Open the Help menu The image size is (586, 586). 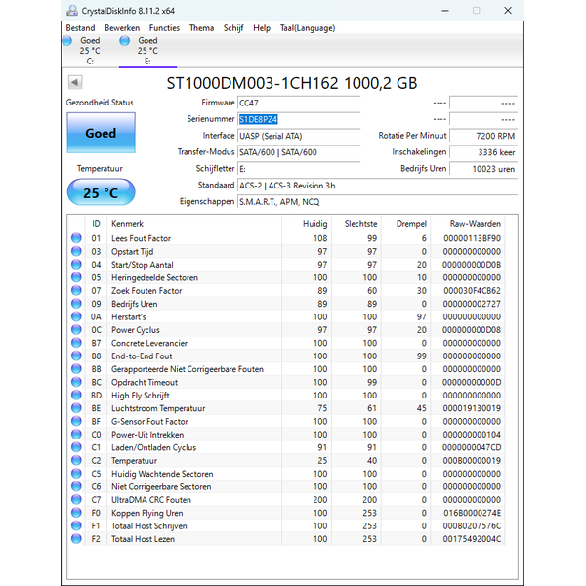(x=262, y=28)
